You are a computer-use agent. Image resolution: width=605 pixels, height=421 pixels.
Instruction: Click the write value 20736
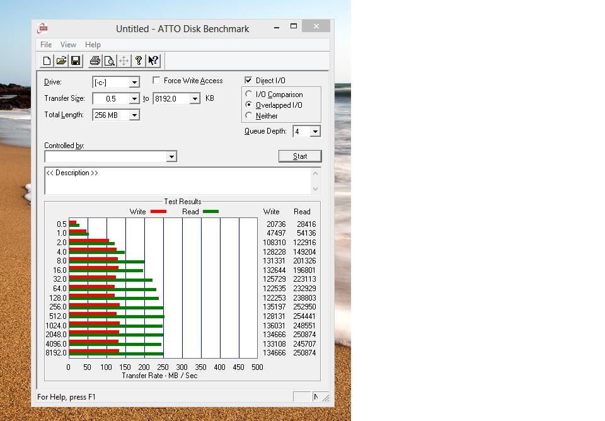tap(276, 224)
